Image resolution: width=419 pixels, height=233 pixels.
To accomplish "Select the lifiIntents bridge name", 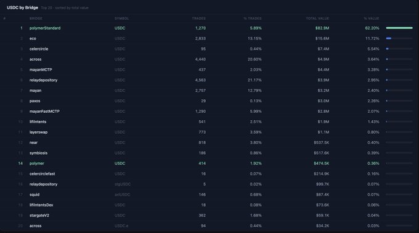I will click(x=38, y=122).
